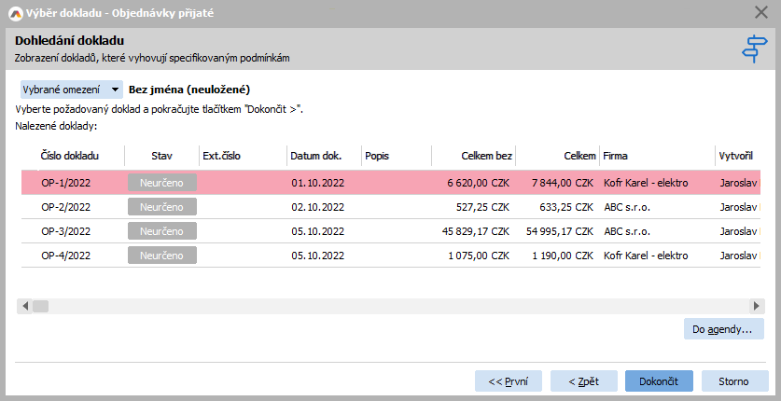Open the Vybrané omezení dropdown
781x401 pixels.
[x=71, y=90]
